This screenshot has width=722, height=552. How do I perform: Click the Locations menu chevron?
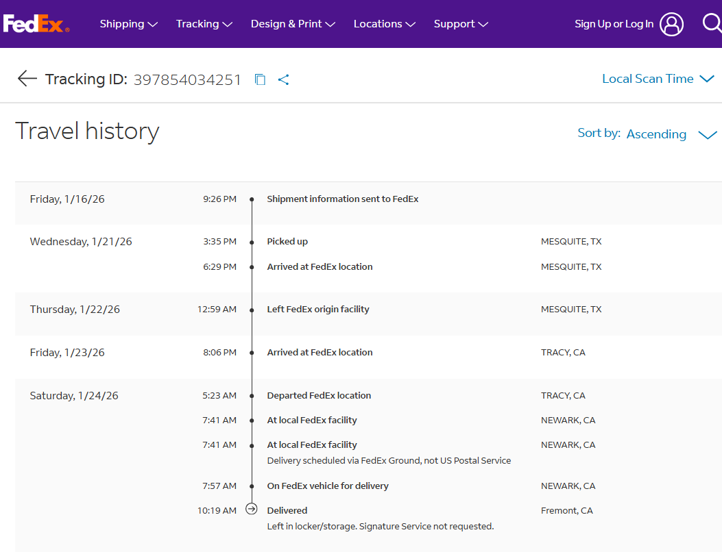tap(410, 25)
